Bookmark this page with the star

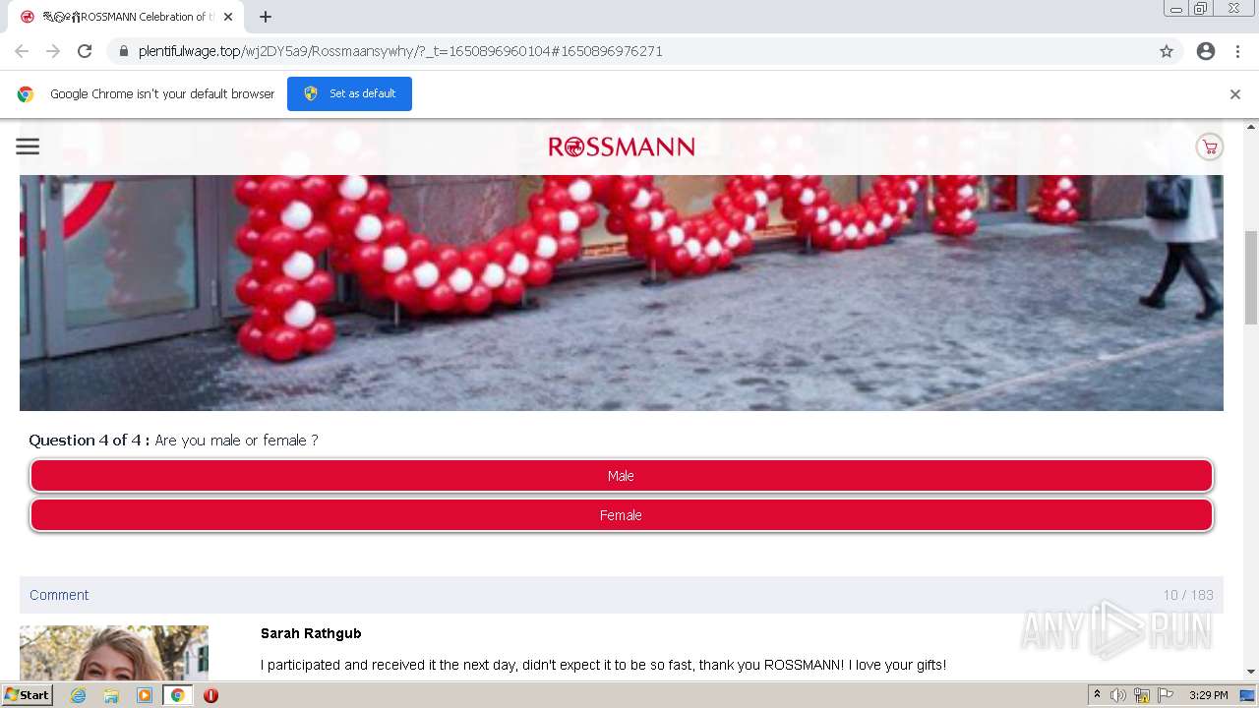(x=1167, y=51)
